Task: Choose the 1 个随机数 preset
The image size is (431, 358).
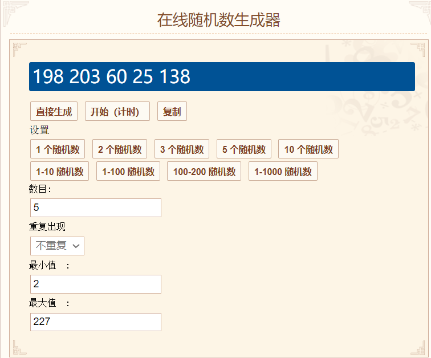Action: [58, 149]
